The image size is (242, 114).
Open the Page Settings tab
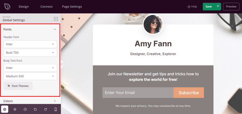(72, 7)
